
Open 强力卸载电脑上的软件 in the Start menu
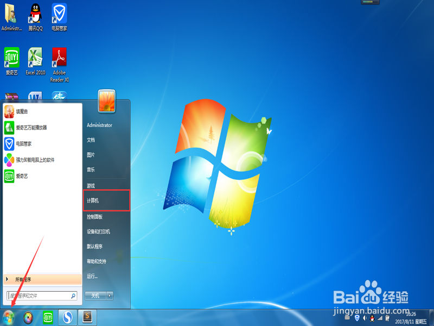pos(43,160)
